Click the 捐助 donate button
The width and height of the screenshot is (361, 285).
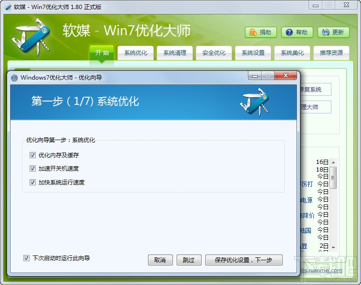[x=261, y=32]
